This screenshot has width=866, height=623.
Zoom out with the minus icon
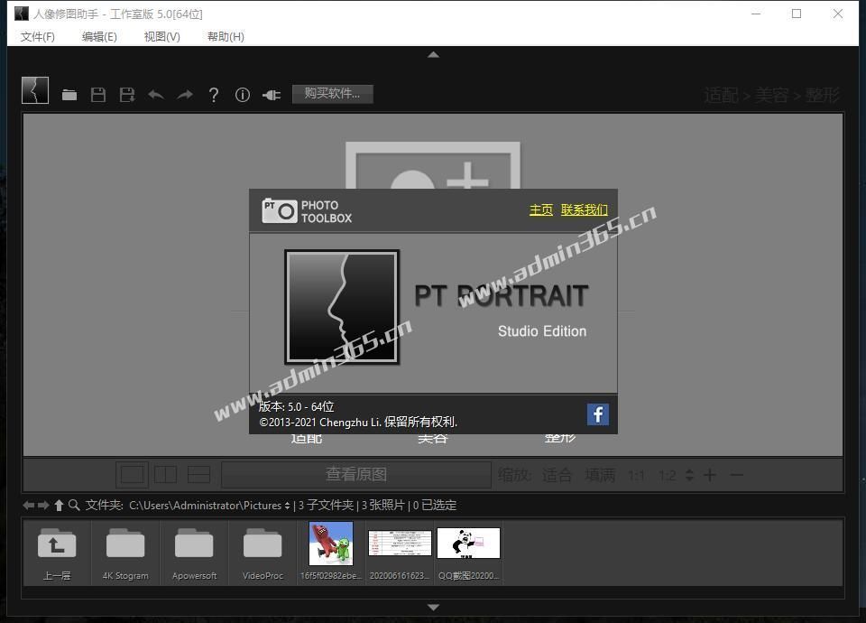(x=736, y=475)
